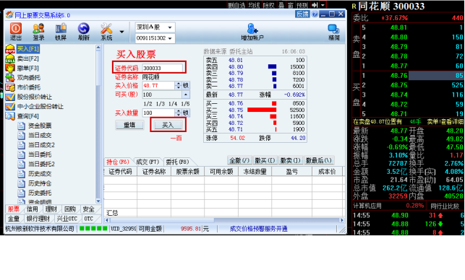
Task: Expand the 系统 toolbar dropdown arrow
Action: pyautogui.click(x=121, y=32)
